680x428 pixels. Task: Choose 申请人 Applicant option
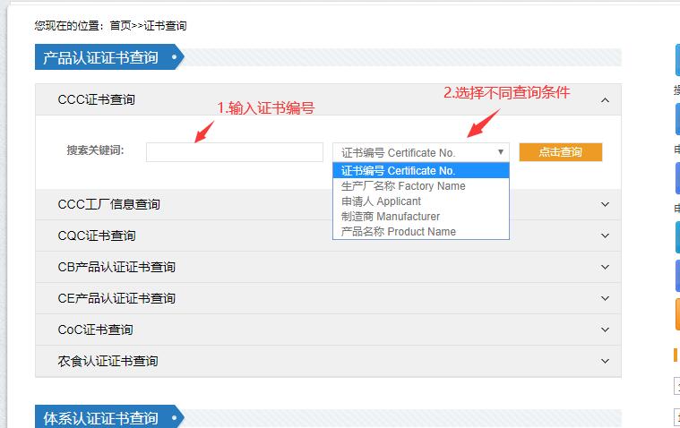click(381, 201)
